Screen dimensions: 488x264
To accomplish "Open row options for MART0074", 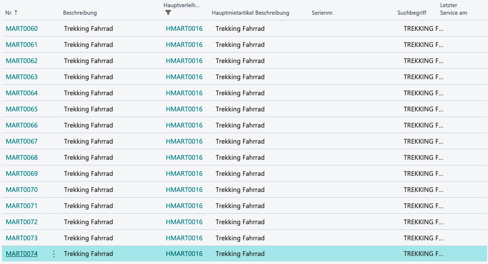I will point(54,254).
